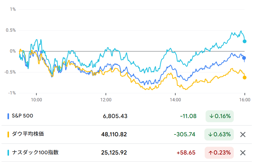Click the S&P 500 down 0.16% badge
The height and width of the screenshot is (162, 253).
[x=220, y=116]
